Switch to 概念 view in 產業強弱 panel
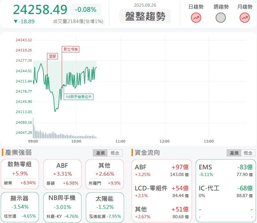The width and height of the screenshot is (257, 223). [x=115, y=153]
